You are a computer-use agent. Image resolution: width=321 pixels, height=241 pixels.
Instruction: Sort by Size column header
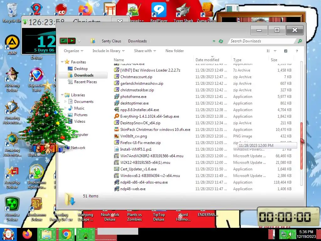[x=274, y=60]
